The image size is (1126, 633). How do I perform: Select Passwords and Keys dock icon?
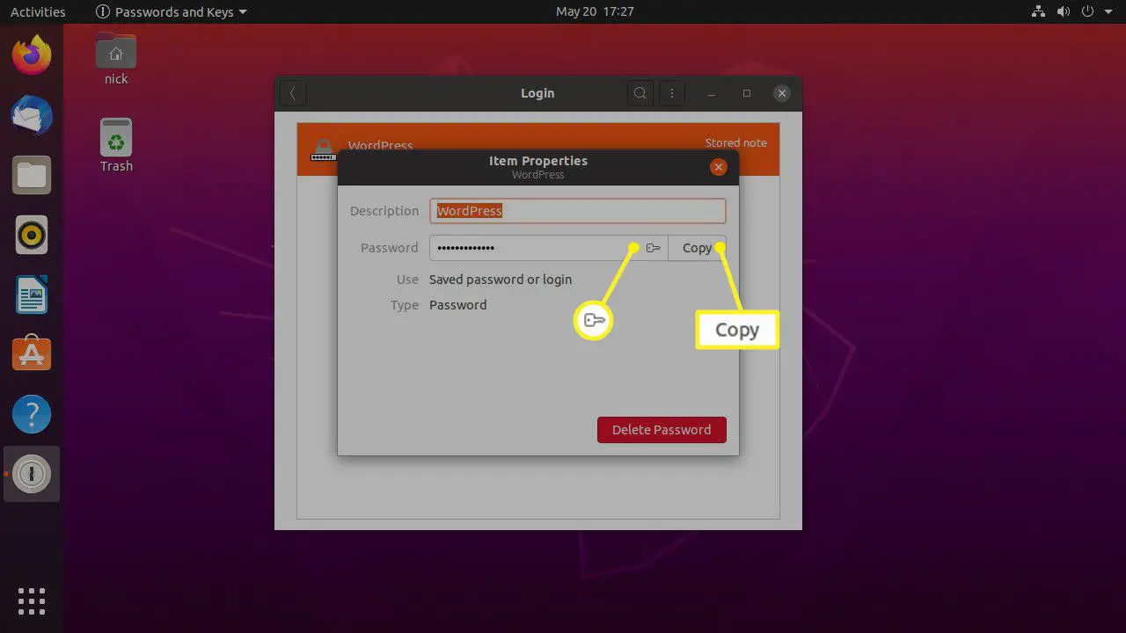[x=32, y=474]
